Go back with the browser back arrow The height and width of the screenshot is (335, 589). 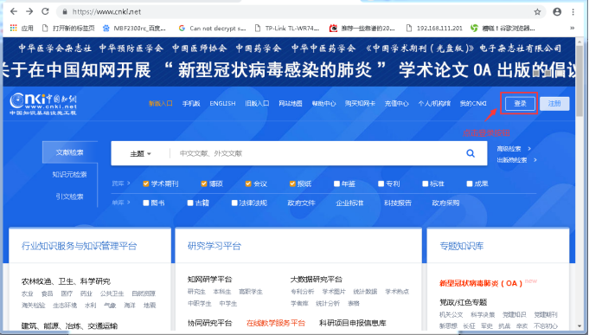click(x=14, y=11)
